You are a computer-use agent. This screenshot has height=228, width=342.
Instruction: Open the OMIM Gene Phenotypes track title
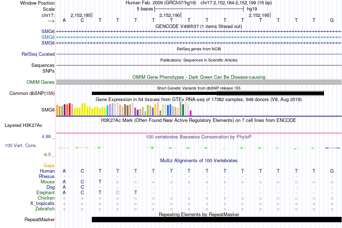coord(199,77)
